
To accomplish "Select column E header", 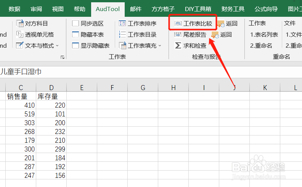I will (x=82, y=87).
